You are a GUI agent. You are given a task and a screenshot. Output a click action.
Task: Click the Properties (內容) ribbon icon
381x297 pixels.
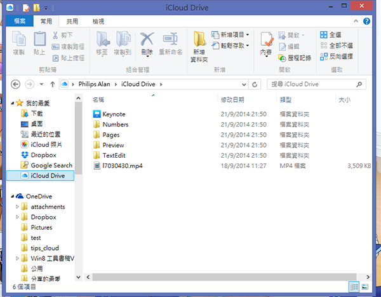point(266,43)
